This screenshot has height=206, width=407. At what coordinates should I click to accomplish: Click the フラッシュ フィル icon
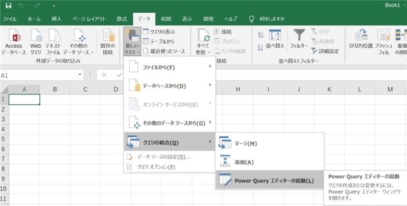[384, 42]
